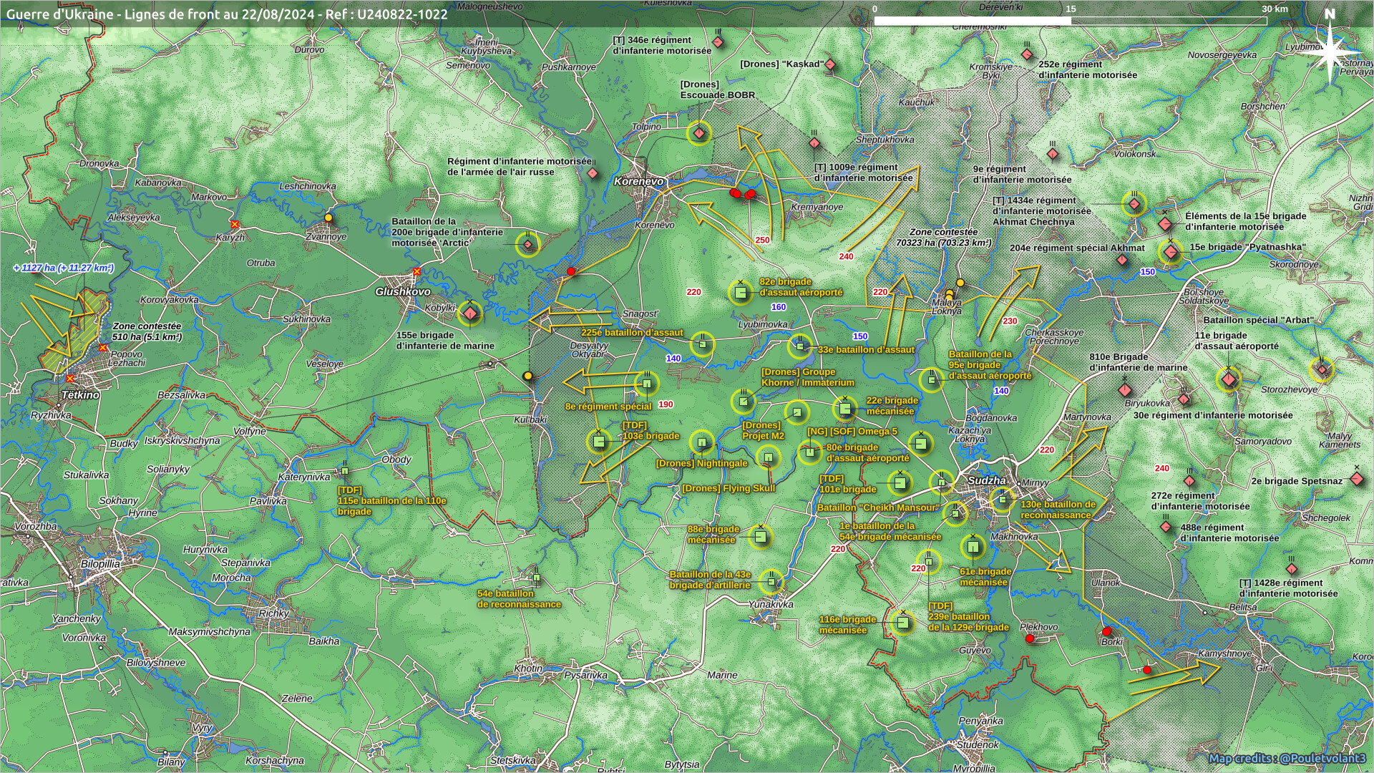Select the 88e brigade mécanisée unit icon
This screenshot has height=773, width=1374.
tap(761, 536)
